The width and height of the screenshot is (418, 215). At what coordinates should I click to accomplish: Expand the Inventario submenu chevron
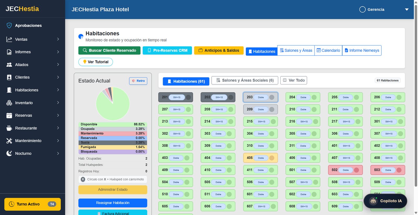(58, 103)
